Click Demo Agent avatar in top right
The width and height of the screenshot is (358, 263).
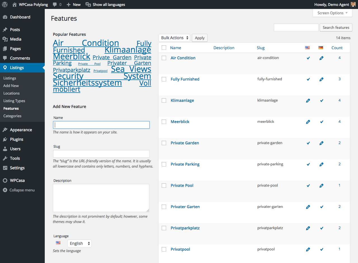click(353, 4)
